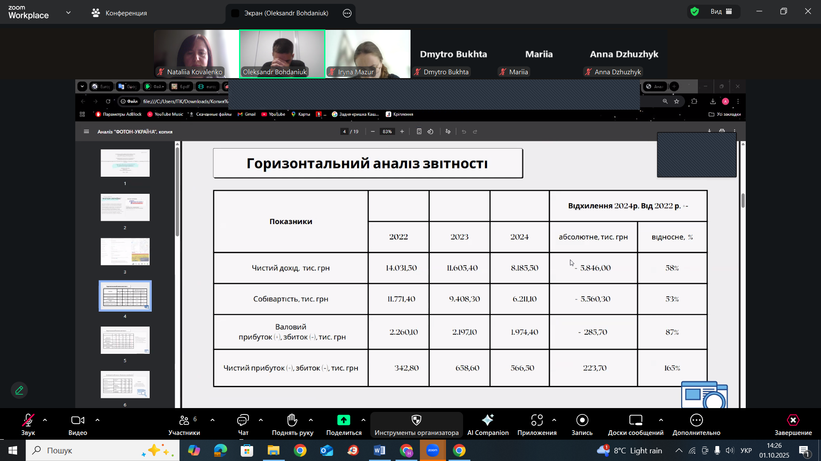Click the End meeting button
This screenshot has width=821, height=461.
point(793,425)
